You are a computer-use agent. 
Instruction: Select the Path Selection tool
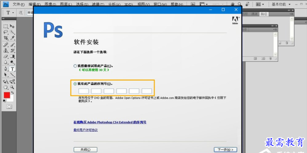(x=6, y=74)
